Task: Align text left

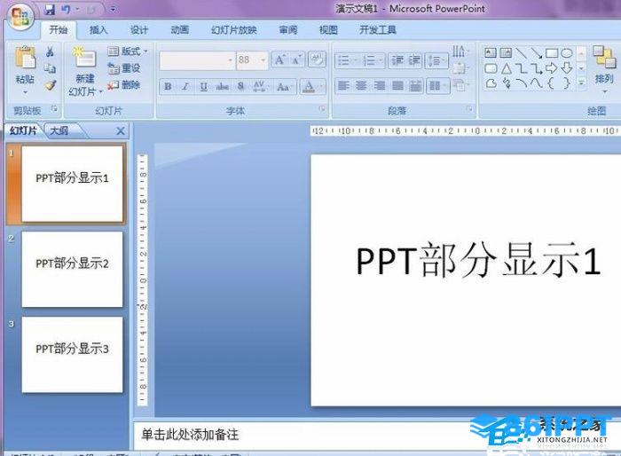Action: point(343,85)
